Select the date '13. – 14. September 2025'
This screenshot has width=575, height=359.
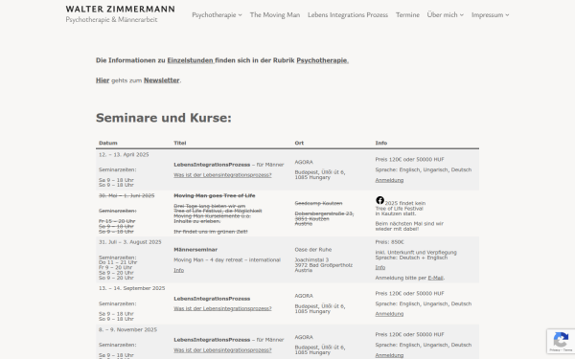131,288
